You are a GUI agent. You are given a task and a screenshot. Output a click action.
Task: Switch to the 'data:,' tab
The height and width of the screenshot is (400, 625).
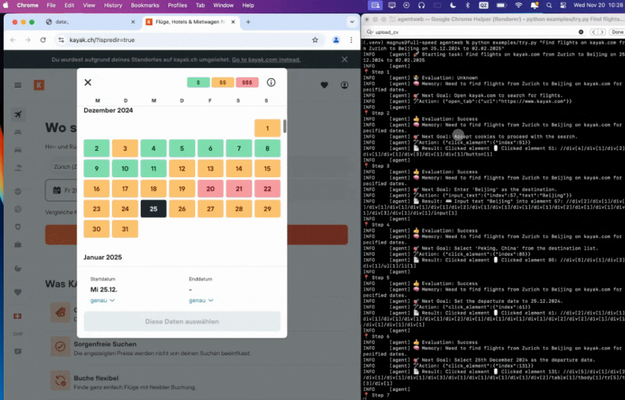(x=91, y=22)
